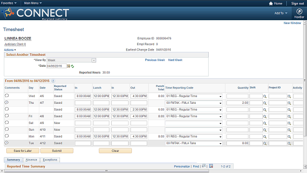The image size is (307, 173).
Task: Switch to the Exceptions tab
Action: click(50, 160)
